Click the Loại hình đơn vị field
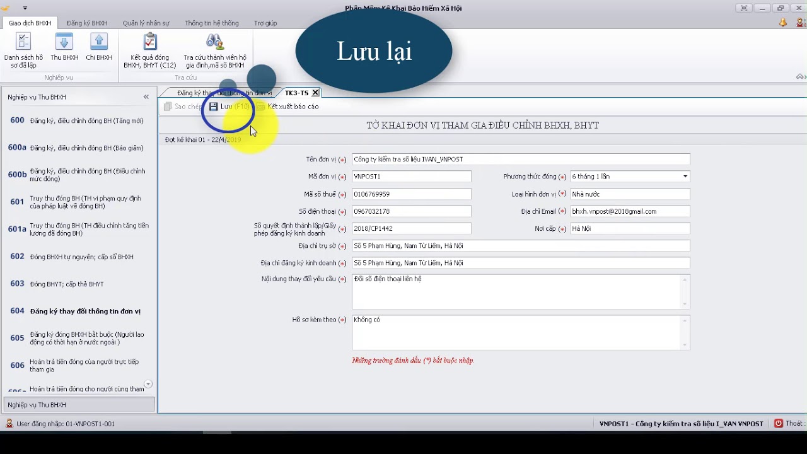Image resolution: width=807 pixels, height=454 pixels. (630, 194)
